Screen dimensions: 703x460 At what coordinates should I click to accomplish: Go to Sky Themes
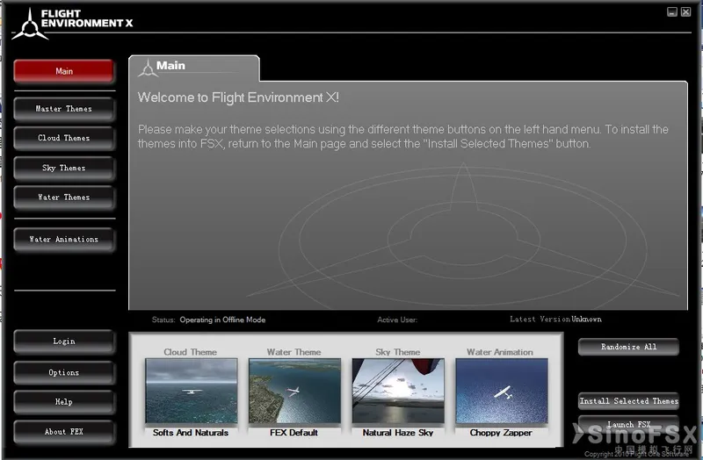64,168
